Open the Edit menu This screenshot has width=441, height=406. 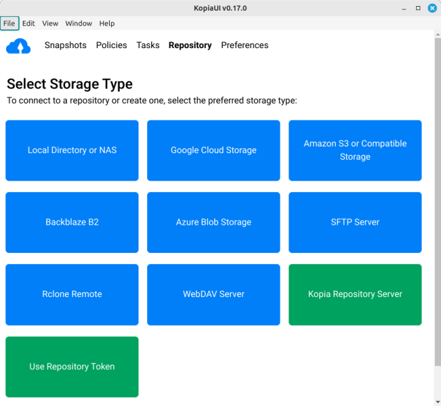(28, 23)
